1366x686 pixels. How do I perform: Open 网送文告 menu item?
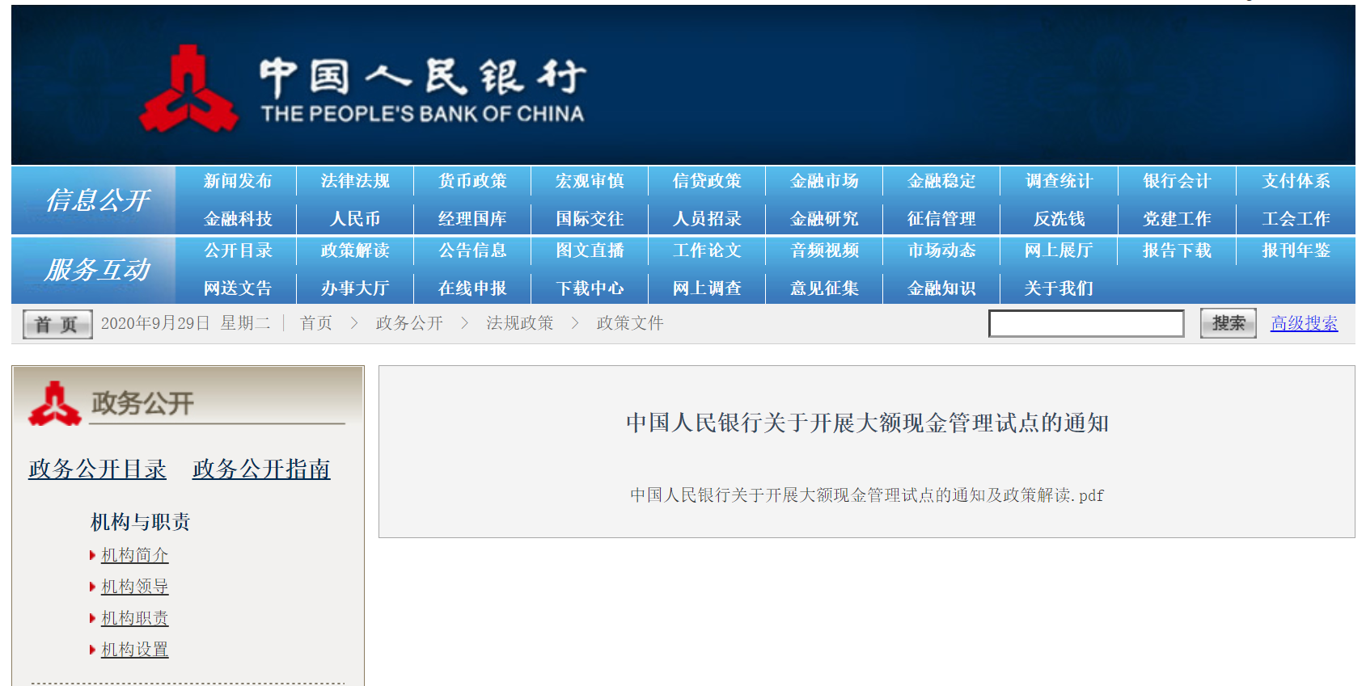point(238,288)
